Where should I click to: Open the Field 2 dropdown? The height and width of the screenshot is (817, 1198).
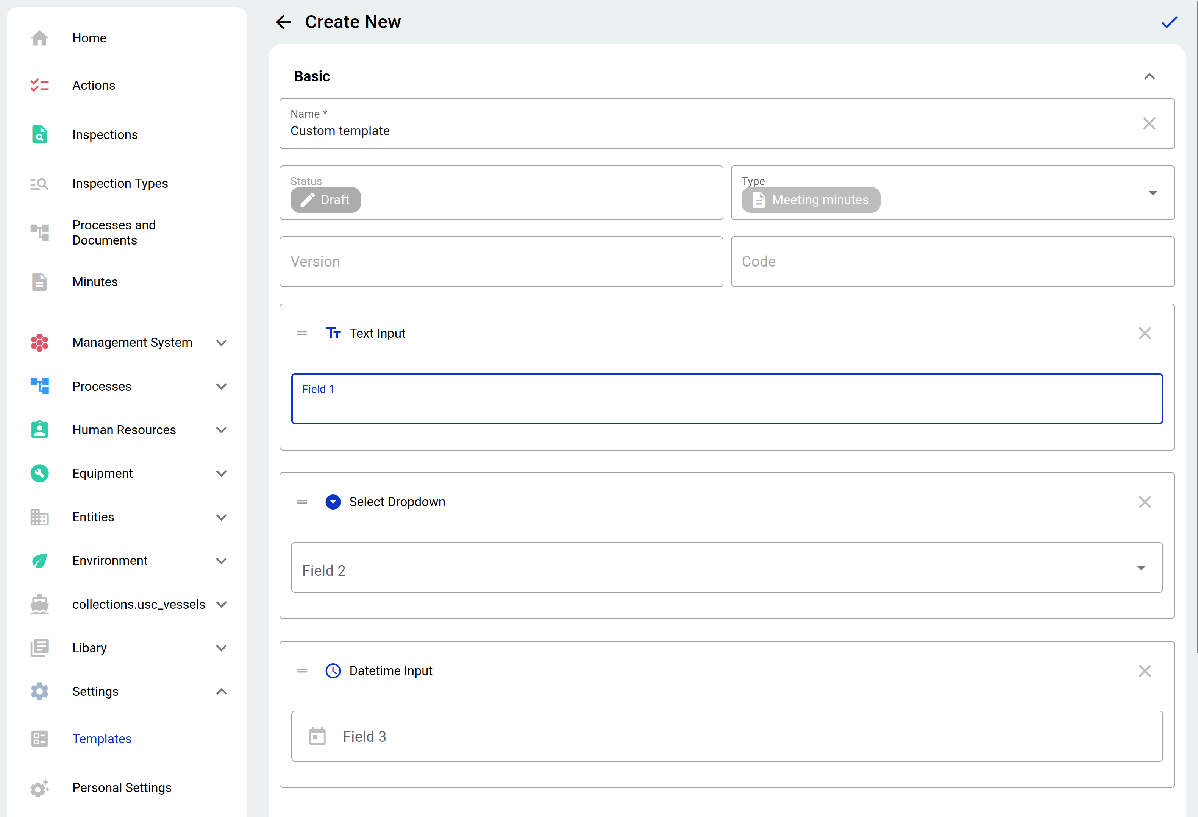(x=1141, y=568)
